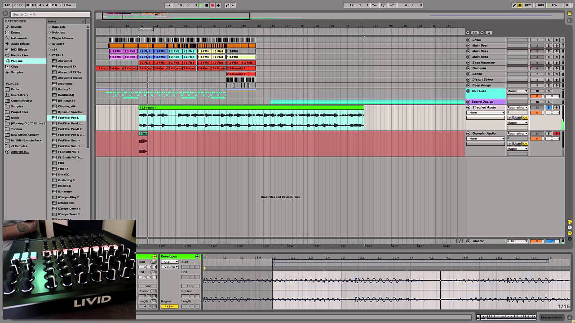This screenshot has height=323, width=575.
Task: Unsolo the Streched Audio track
Action: [548, 108]
